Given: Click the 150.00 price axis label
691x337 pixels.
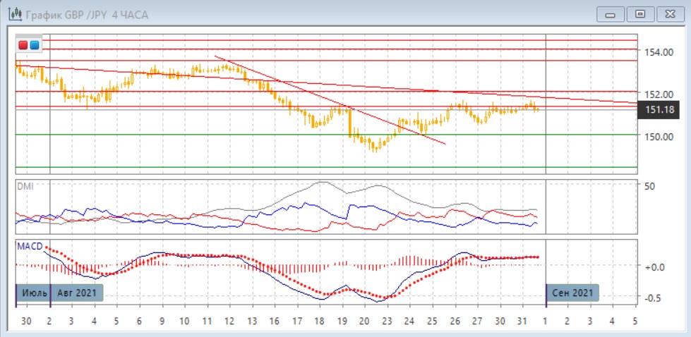Looking at the screenshot, I should point(656,136).
